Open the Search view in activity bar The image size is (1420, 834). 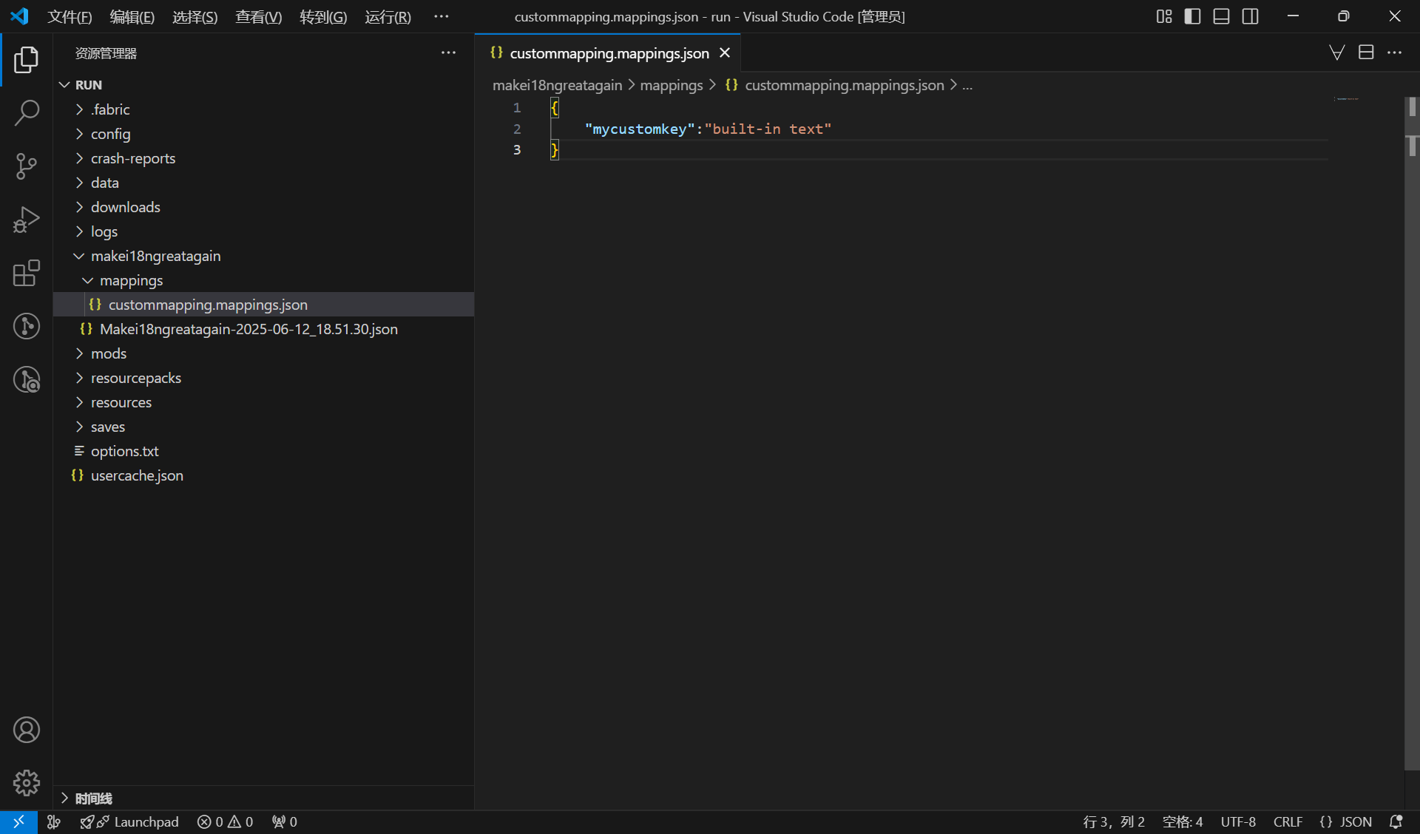(x=27, y=113)
